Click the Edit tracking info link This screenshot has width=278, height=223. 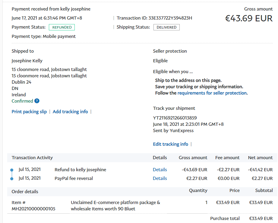[x=170, y=144]
